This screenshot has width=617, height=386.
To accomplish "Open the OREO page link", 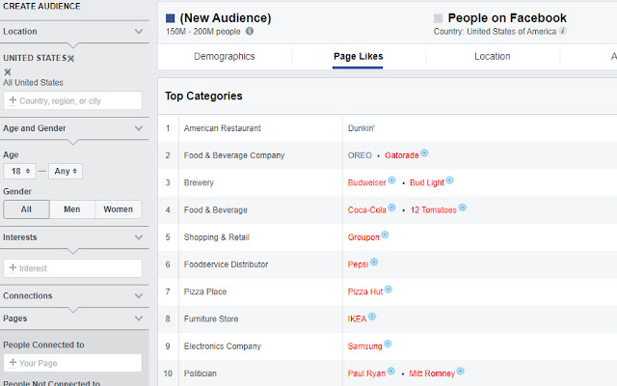I will pyautogui.click(x=360, y=155).
